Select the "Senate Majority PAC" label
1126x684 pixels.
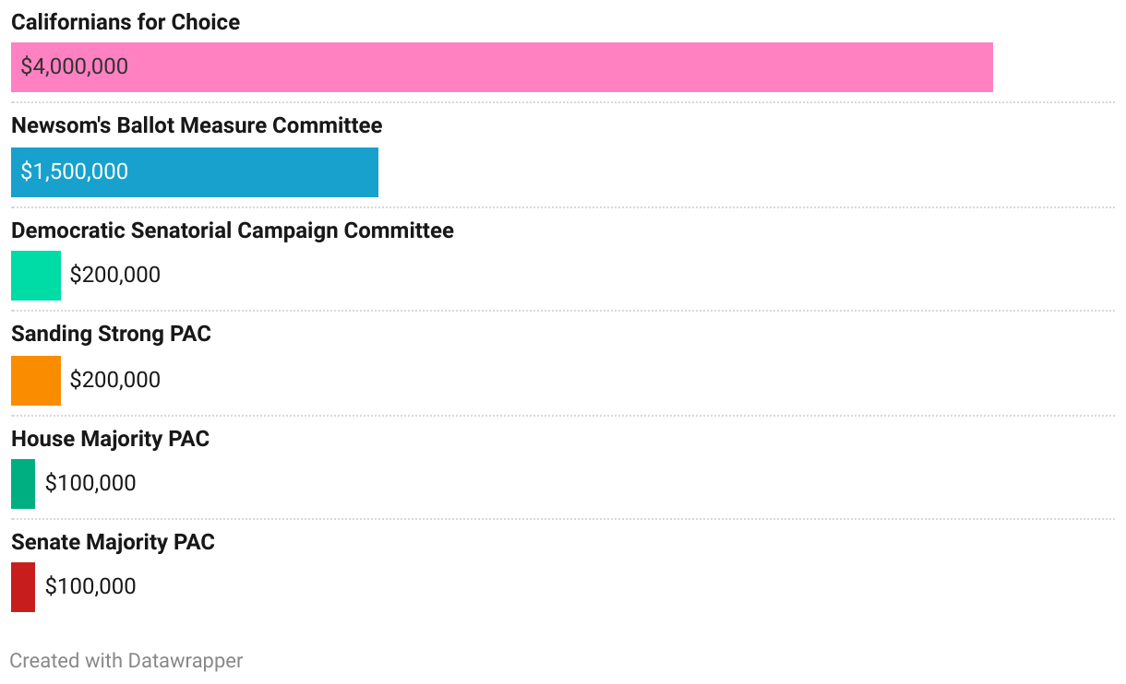point(113,542)
